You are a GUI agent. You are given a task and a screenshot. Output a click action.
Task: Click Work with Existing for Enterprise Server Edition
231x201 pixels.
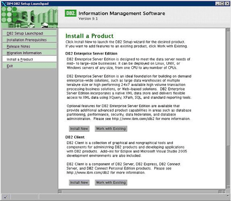111,129
